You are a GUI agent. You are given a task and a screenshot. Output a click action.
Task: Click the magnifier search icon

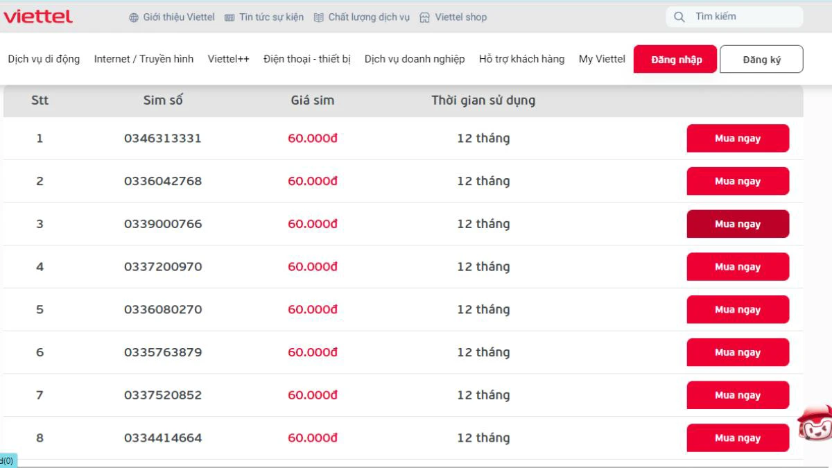tap(679, 17)
